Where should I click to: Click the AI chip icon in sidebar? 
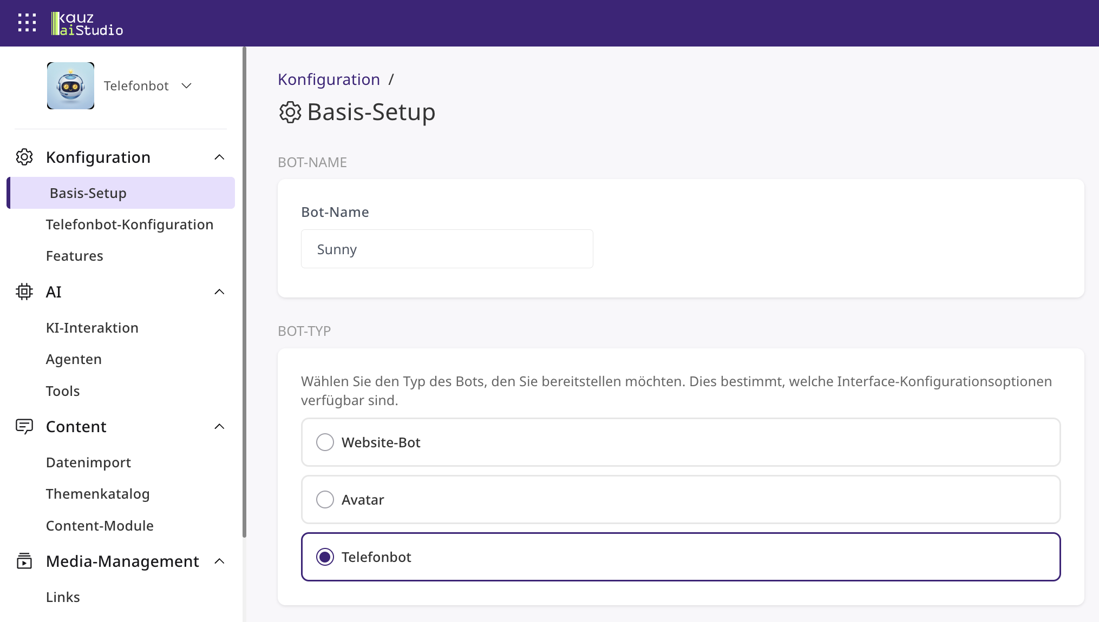point(24,292)
